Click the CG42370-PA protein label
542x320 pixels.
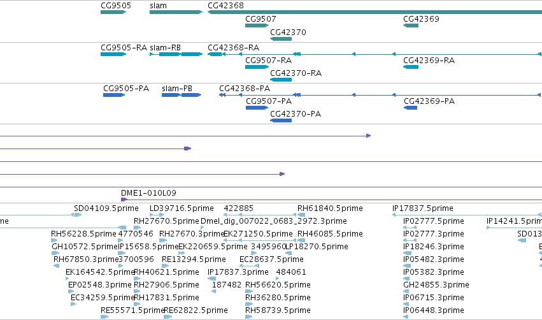click(x=295, y=114)
